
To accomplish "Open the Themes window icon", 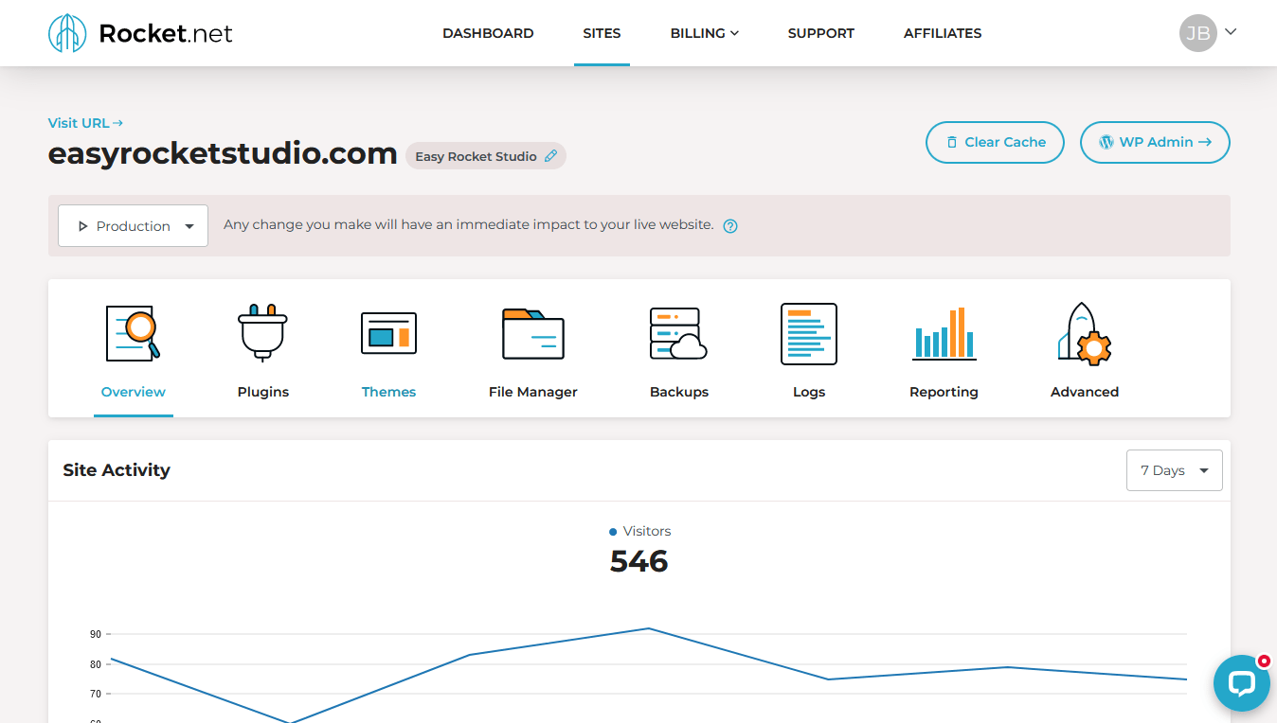I will point(388,333).
